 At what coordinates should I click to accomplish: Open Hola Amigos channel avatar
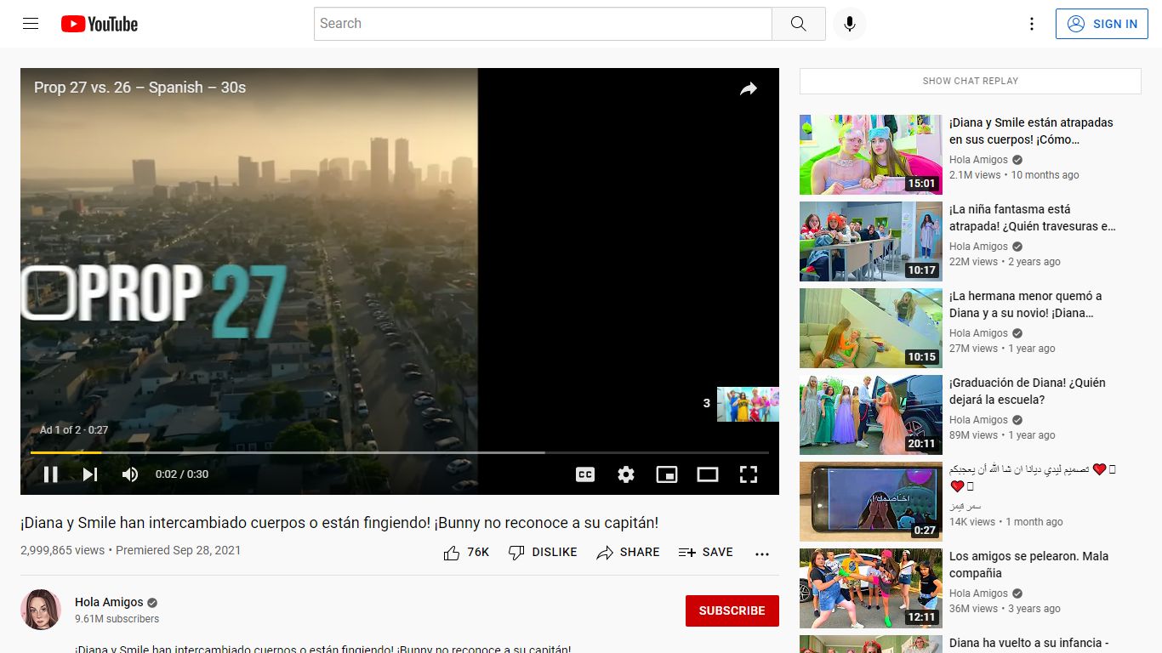(x=41, y=610)
